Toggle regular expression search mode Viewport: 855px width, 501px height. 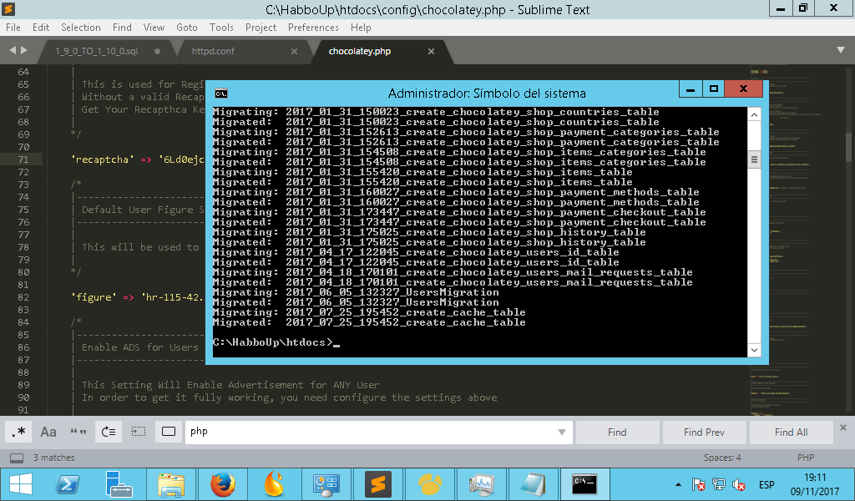pyautogui.click(x=18, y=432)
